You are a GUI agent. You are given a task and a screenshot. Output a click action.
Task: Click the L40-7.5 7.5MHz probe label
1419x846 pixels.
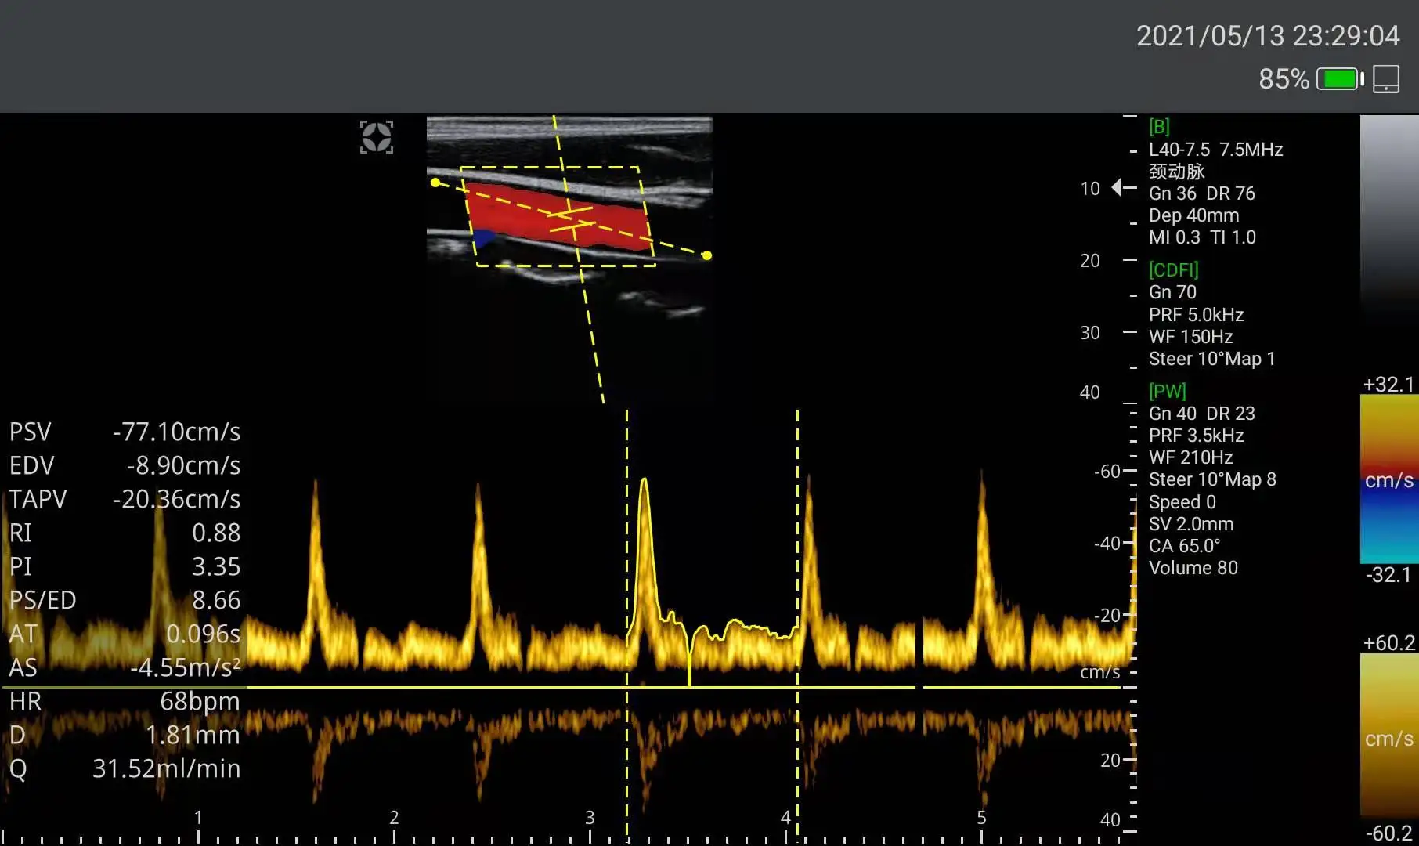click(1215, 150)
